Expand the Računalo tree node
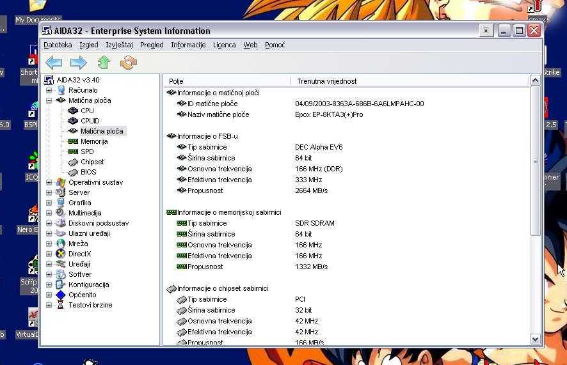567x365 pixels. (49, 90)
